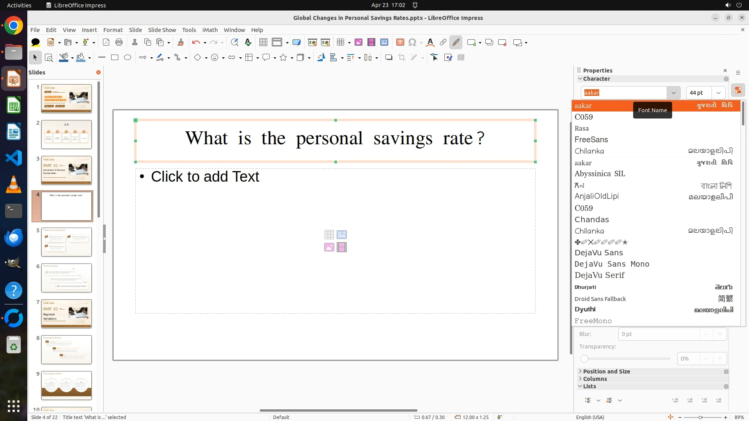This screenshot has height=421, width=749.
Task: Click the Undo arrow icon
Action: (x=196, y=42)
